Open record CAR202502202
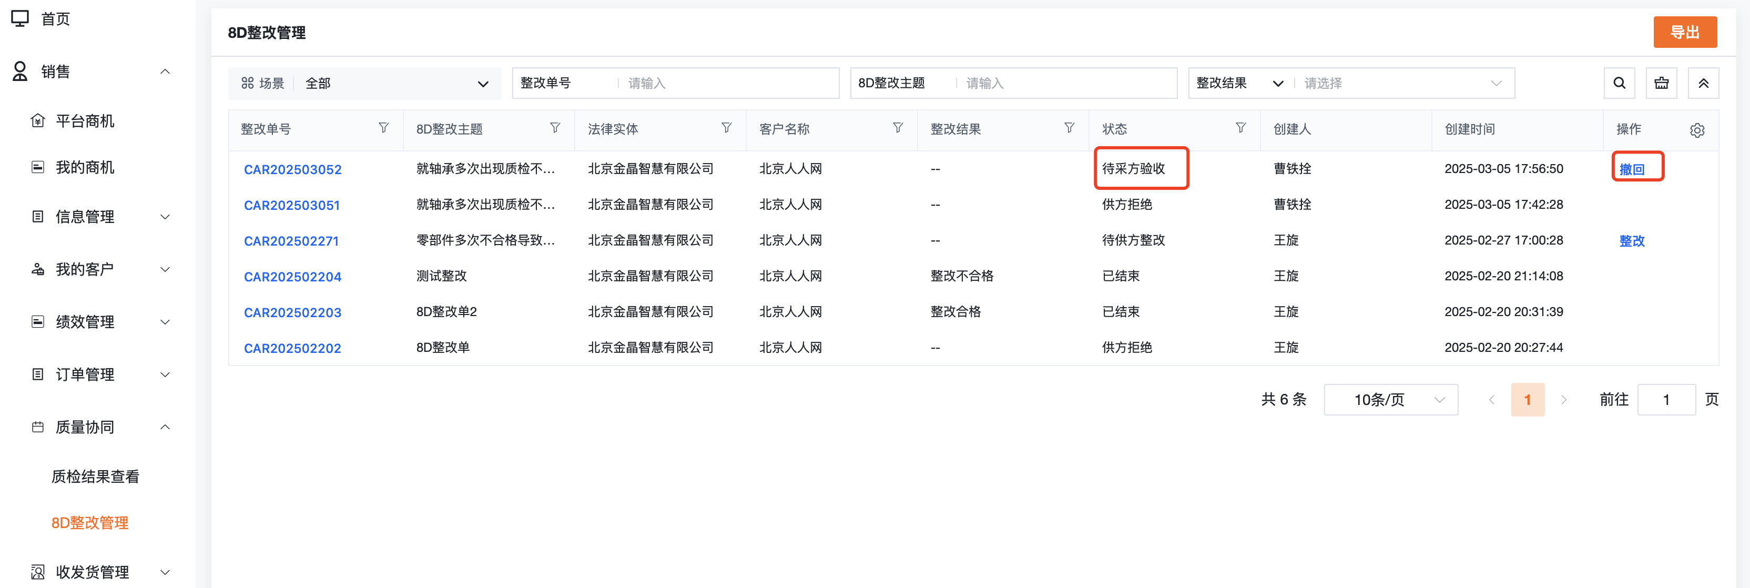 click(x=293, y=348)
